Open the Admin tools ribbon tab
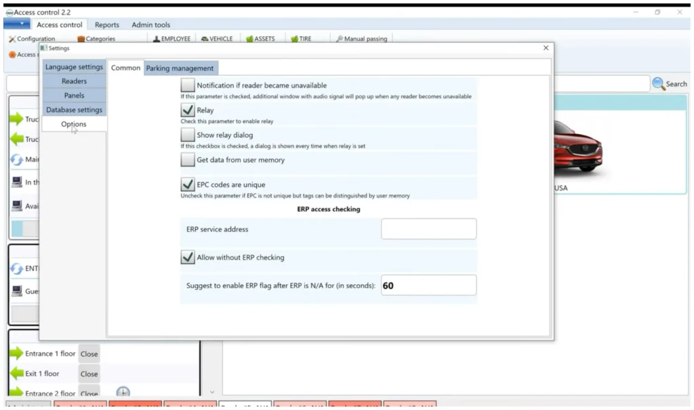This screenshot has height=410, width=694. (151, 25)
